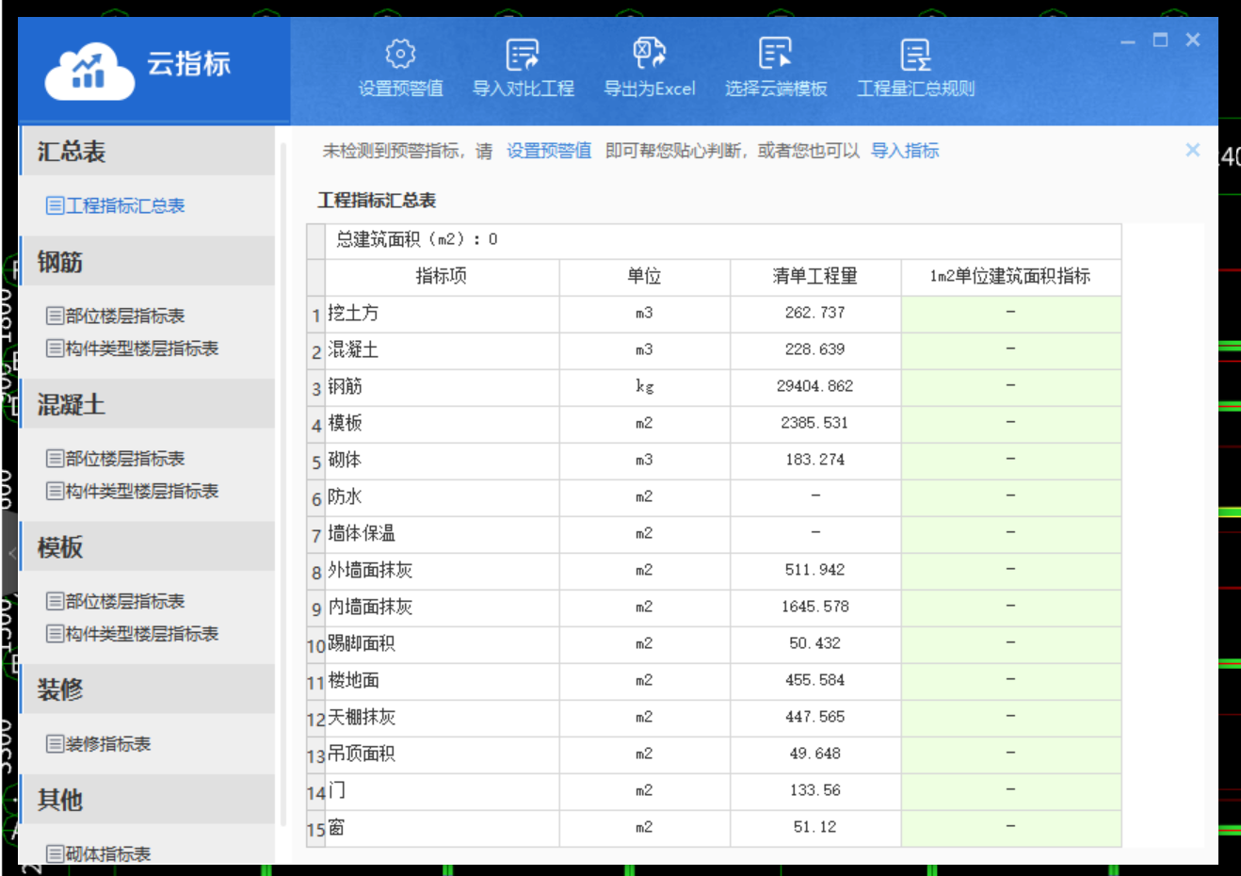Open 部位楼层指标表 under 钢筋
The width and height of the screenshot is (1241, 876).
[x=116, y=316]
